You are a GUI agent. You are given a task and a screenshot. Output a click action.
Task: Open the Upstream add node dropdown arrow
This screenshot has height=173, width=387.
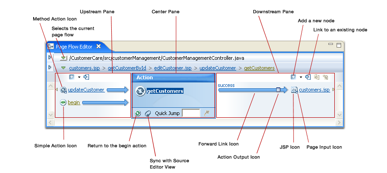click(79, 77)
